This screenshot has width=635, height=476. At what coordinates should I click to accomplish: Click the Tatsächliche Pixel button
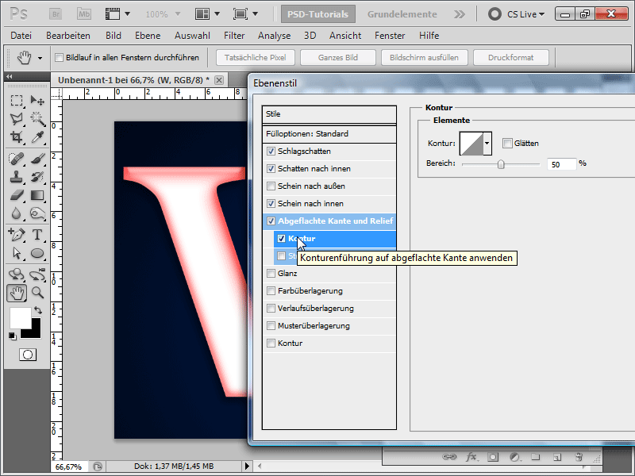[256, 58]
